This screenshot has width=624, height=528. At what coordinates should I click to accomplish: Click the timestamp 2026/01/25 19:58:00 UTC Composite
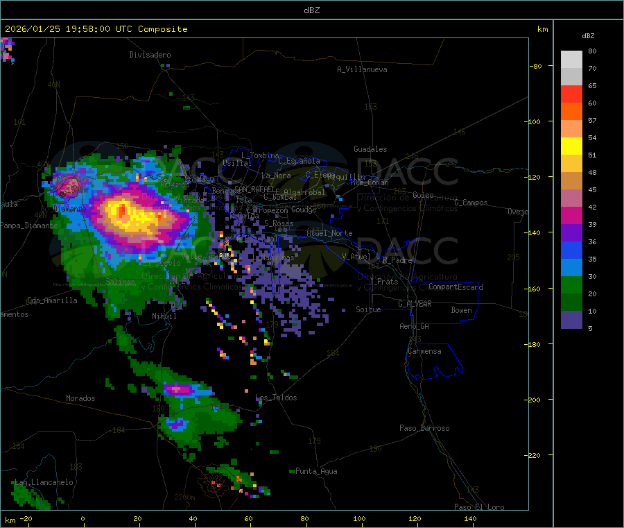[x=96, y=29]
